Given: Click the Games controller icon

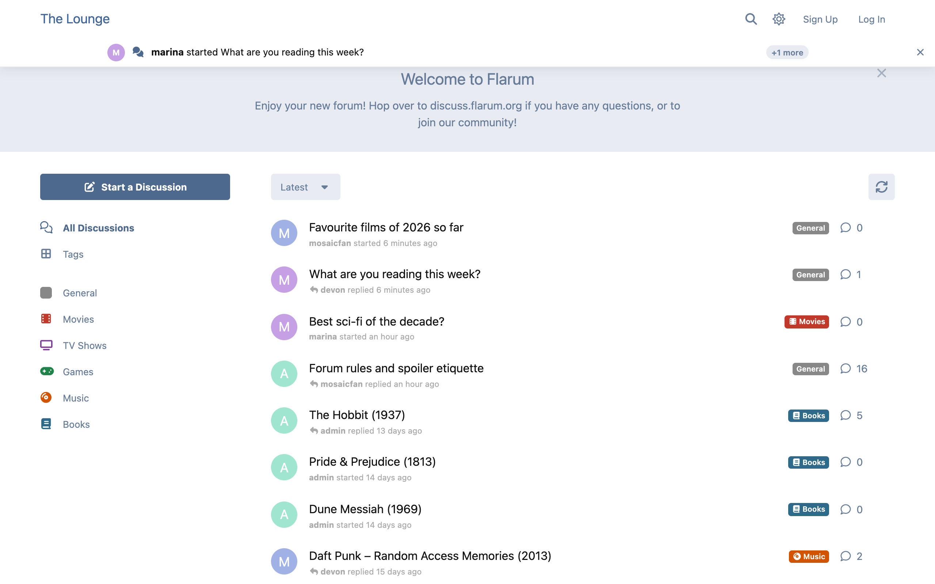Looking at the screenshot, I should [x=47, y=371].
